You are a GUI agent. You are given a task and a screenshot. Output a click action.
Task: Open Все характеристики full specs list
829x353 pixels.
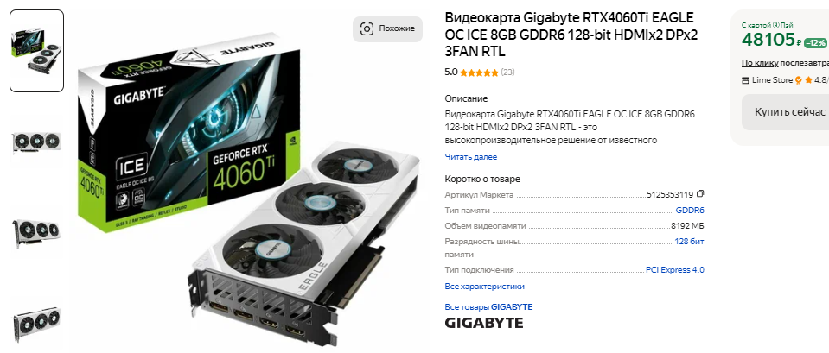(x=484, y=287)
